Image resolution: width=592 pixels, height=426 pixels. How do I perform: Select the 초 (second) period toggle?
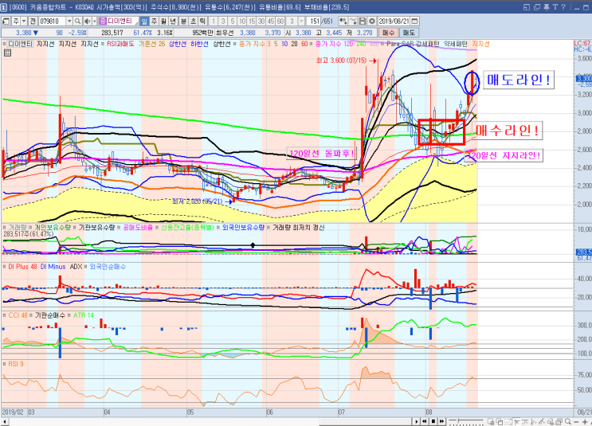tap(193, 21)
